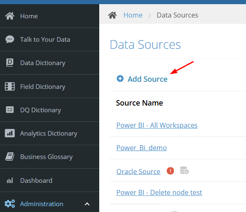Click the breadcrumb home icon
Image resolution: width=246 pixels, height=212 pixels.
[112, 15]
